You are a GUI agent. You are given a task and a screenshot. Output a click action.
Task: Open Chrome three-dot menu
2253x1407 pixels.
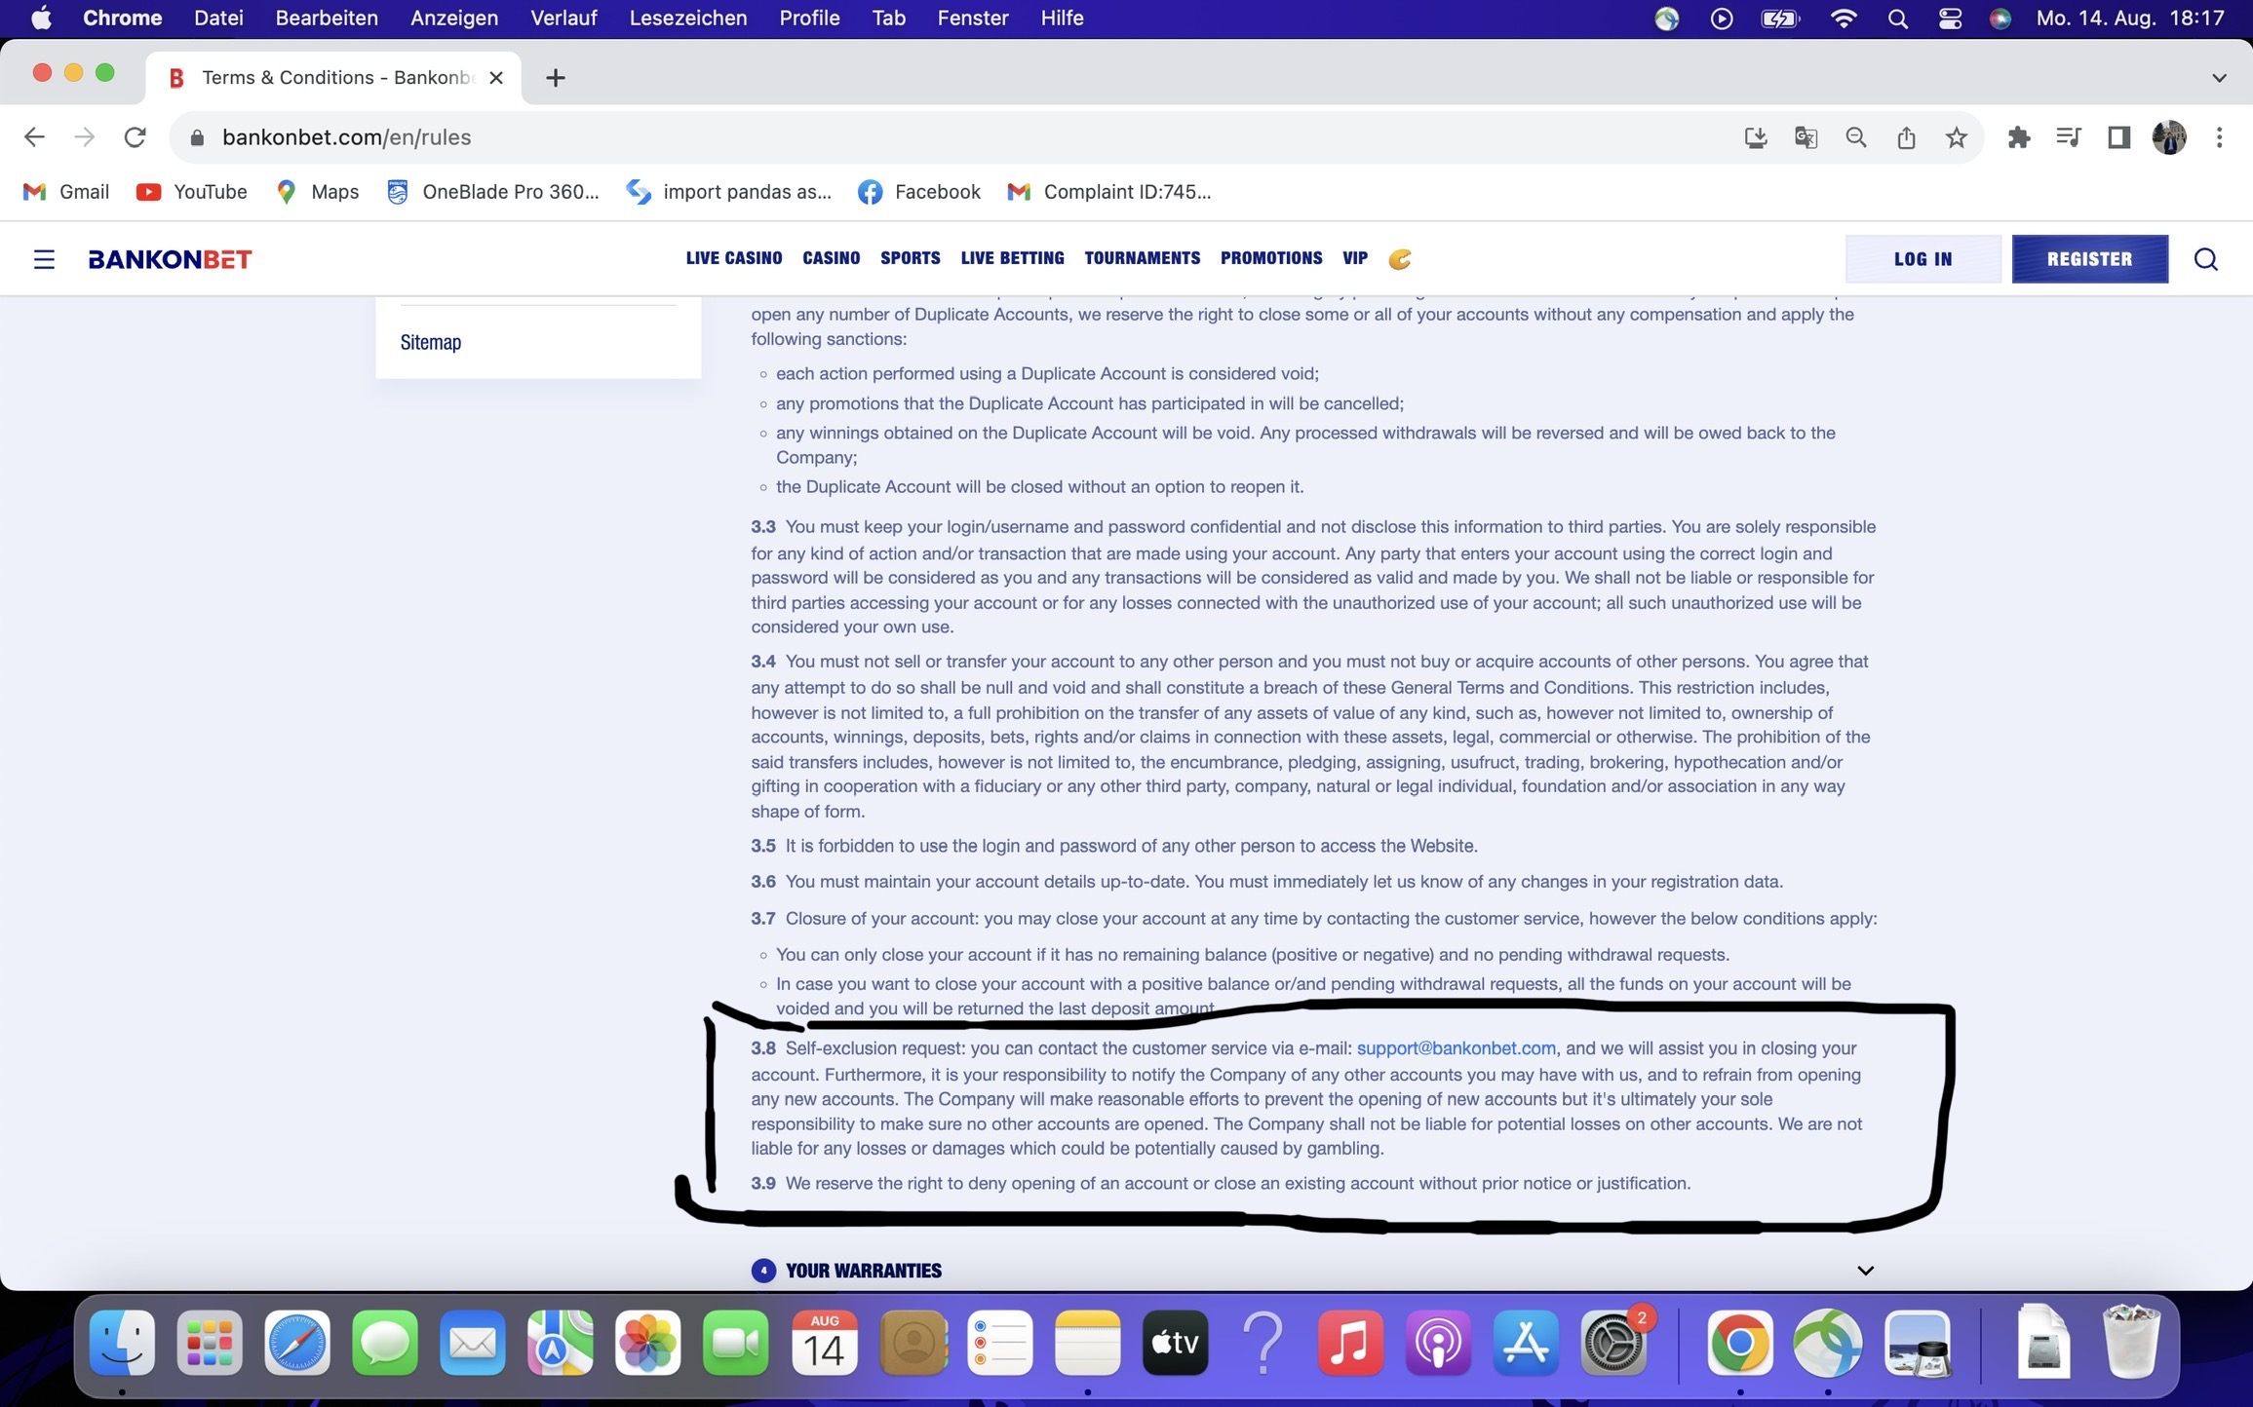coord(2220,137)
